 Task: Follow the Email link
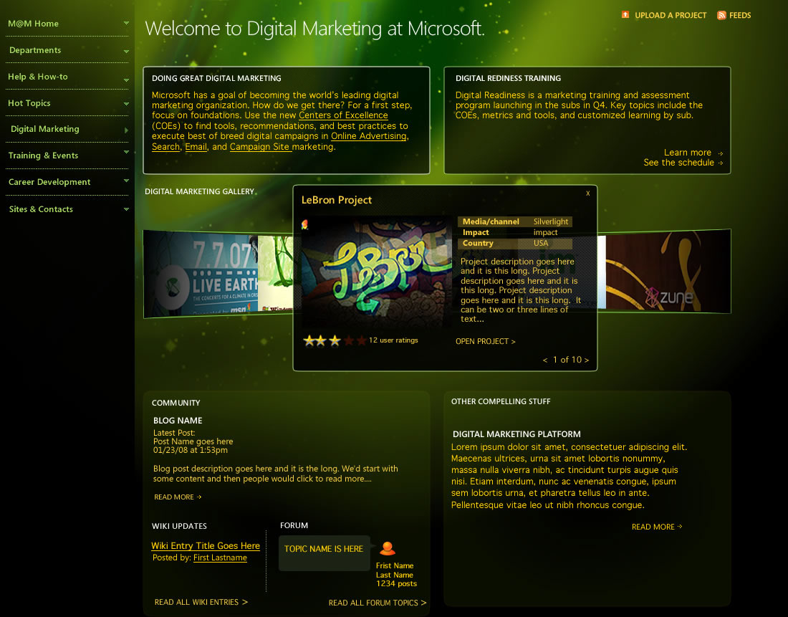[196, 147]
